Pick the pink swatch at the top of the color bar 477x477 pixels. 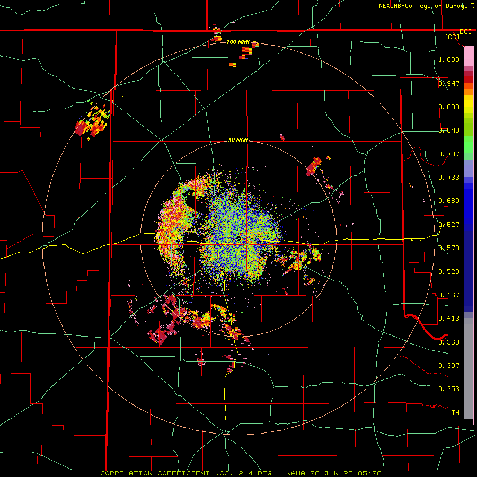click(468, 56)
